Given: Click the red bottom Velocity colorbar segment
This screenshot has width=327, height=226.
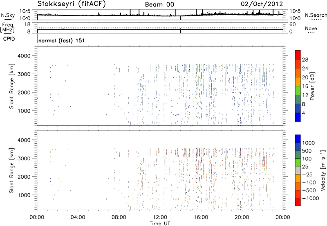Looking at the screenshot, I should coord(298,202).
